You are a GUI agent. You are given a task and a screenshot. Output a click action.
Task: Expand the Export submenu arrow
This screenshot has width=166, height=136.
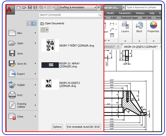(x=35, y=74)
